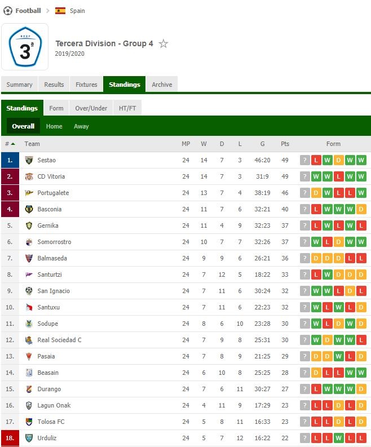Click the Real Sociedad C crest
Image resolution: width=371 pixels, height=447 pixels.
(29, 340)
